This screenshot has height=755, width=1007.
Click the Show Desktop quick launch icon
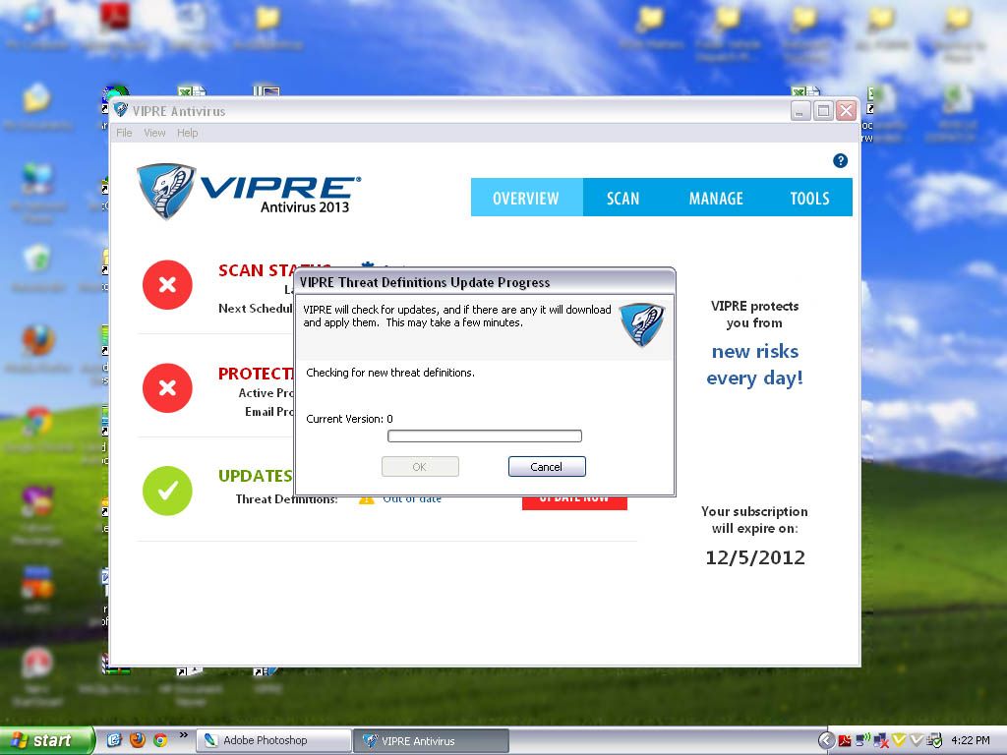[x=114, y=740]
